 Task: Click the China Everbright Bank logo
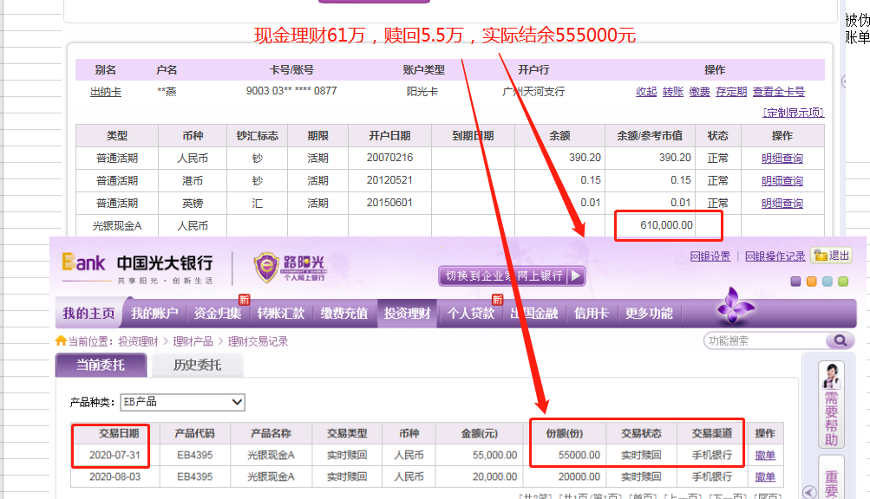tap(137, 268)
